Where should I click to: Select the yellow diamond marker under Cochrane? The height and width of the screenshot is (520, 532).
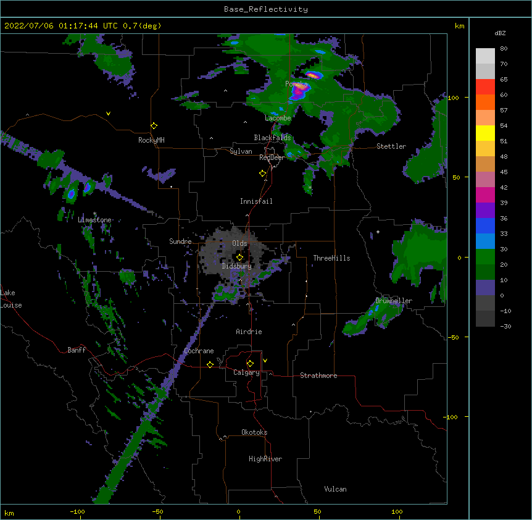pyautogui.click(x=210, y=364)
